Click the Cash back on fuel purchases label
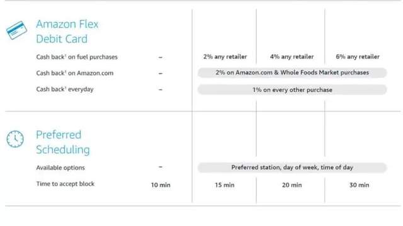Screen dimensions: 403x226 pos(77,57)
